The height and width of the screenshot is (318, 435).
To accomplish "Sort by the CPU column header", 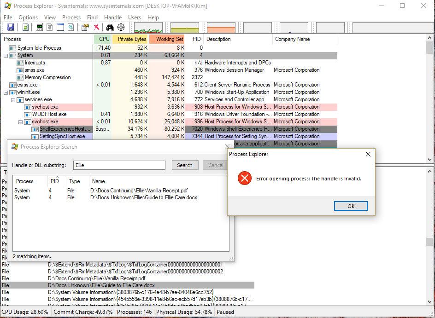I will pos(102,39).
